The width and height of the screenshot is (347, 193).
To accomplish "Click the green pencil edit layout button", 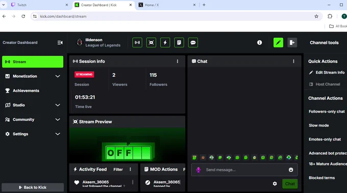I will 278,43.
